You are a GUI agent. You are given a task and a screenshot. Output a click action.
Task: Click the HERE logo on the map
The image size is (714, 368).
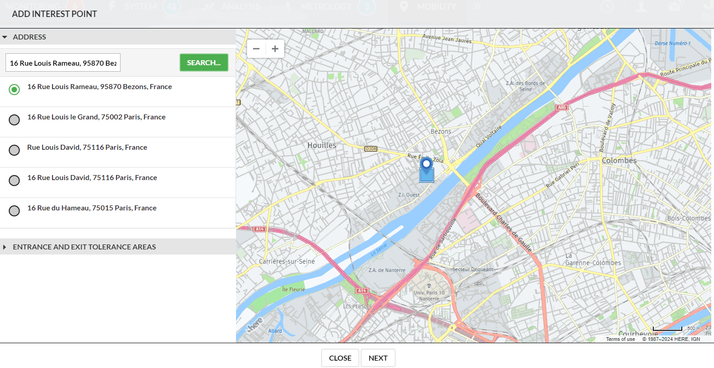tap(255, 324)
